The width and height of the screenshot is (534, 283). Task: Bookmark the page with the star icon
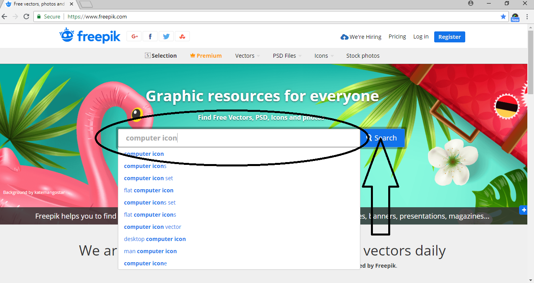tap(503, 16)
